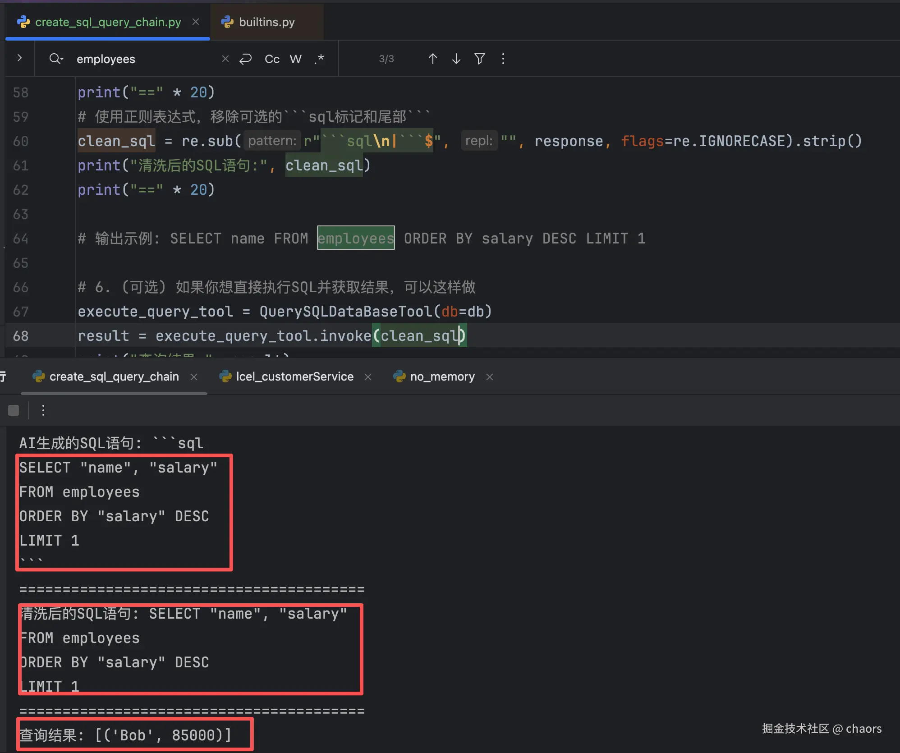Close the create_sql_query_chain.py editor tab
The image size is (900, 753).
pos(196,22)
